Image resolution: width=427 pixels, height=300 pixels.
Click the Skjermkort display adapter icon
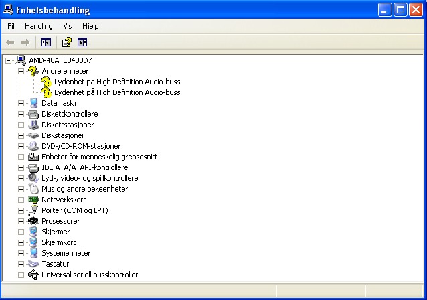click(x=33, y=242)
